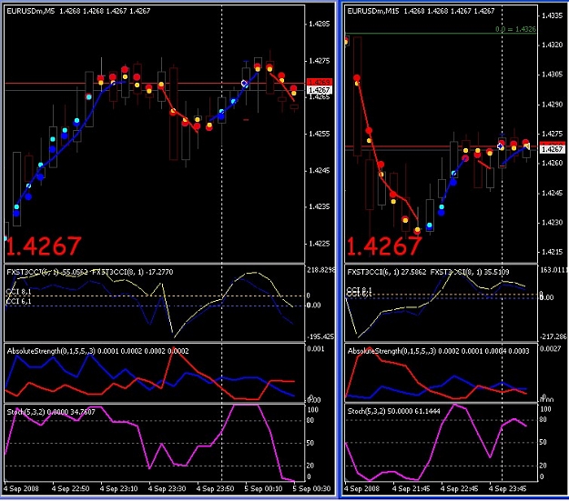Click the 'CCI 6,1' level label in M5 chart

pos(18,301)
